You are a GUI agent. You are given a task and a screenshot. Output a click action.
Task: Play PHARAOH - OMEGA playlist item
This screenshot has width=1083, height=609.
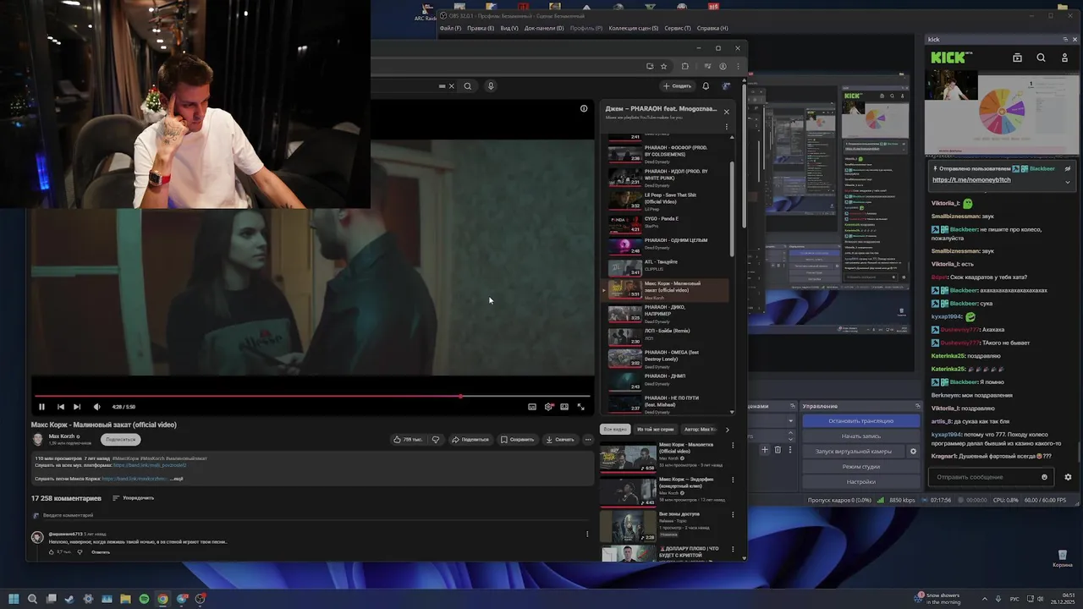tap(667, 359)
